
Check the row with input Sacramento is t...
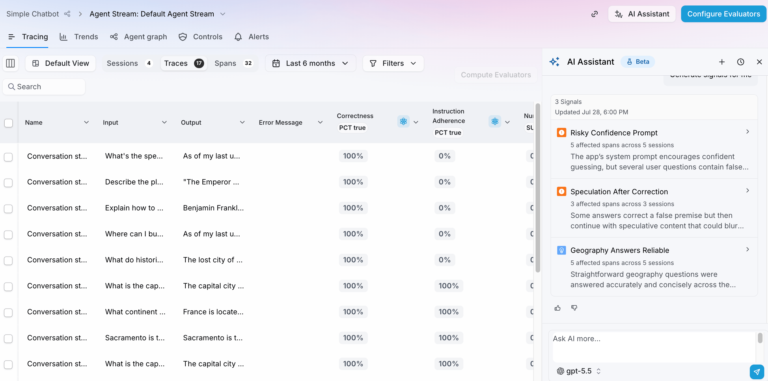(x=8, y=338)
